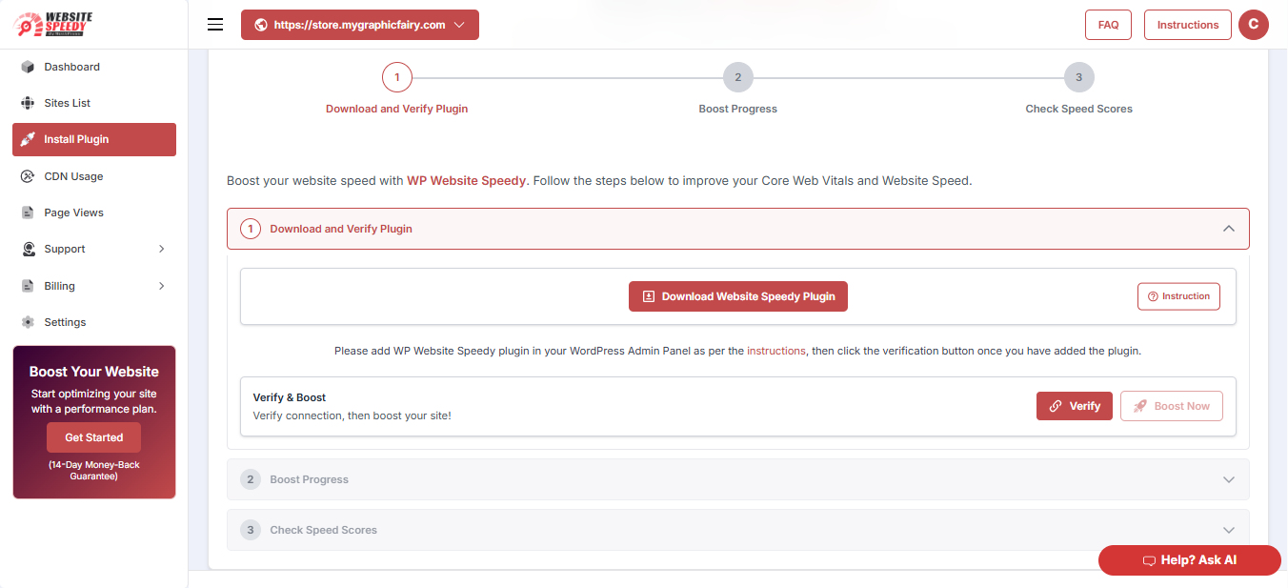1288x588 pixels.
Task: Click the link icon on Verify button
Action: (x=1056, y=406)
